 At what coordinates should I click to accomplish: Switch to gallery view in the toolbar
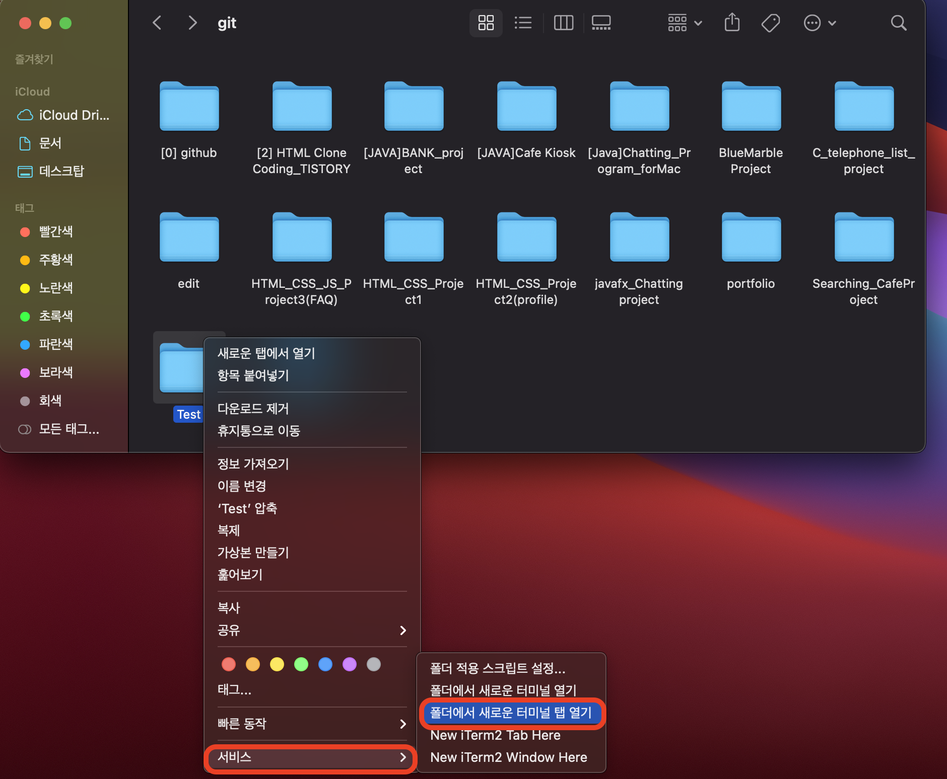[601, 23]
